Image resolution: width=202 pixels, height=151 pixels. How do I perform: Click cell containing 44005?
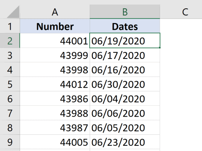coord(55,142)
